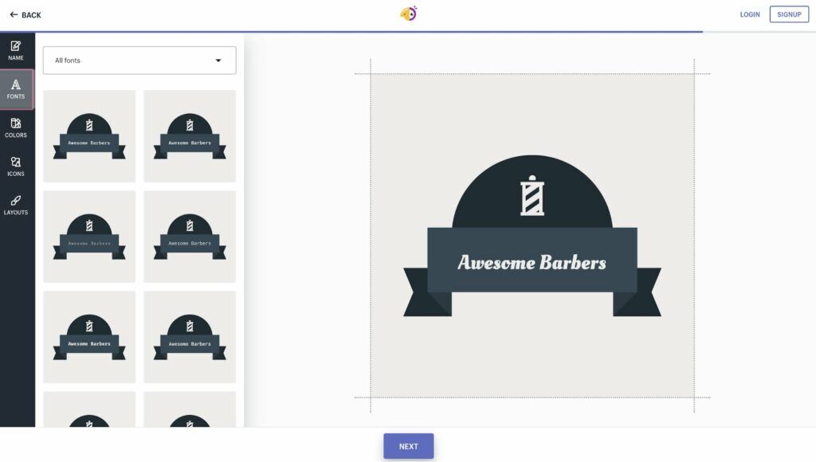Viewport: 816px width, 462px height.
Task: Click the barber pole icon in logo preview
Action: point(532,195)
